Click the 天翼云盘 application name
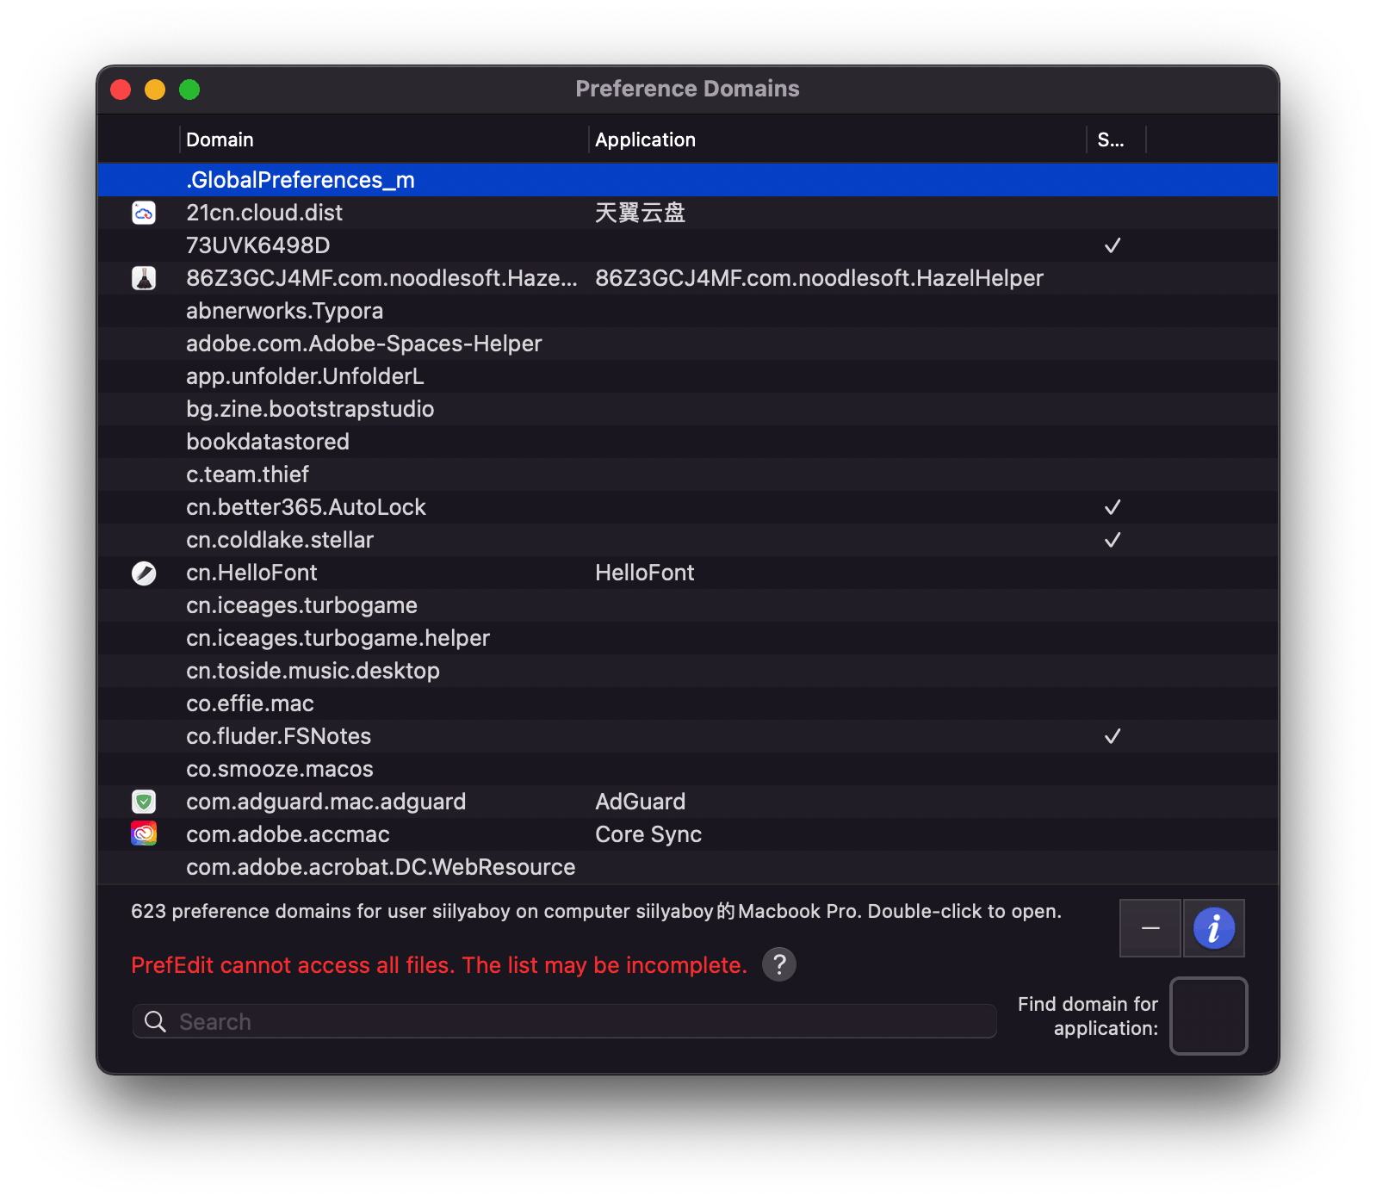The width and height of the screenshot is (1376, 1202). 640,213
